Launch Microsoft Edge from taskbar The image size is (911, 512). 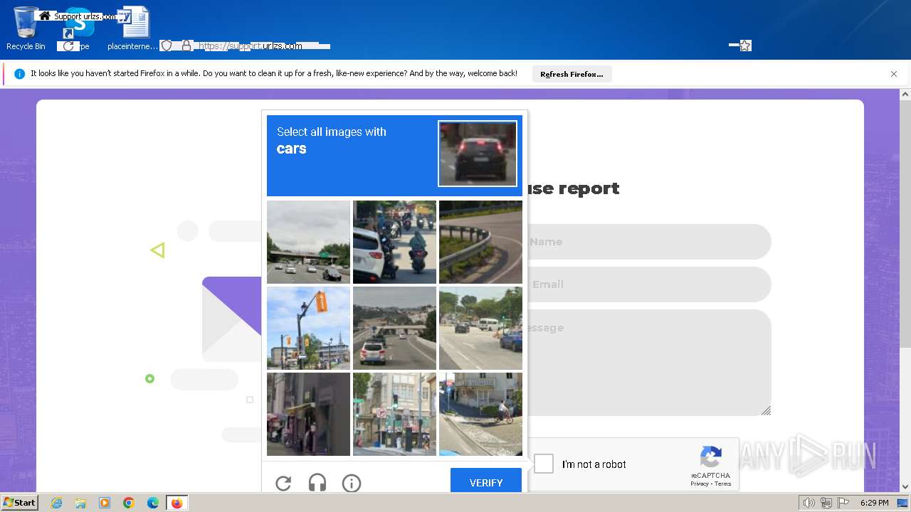(153, 503)
